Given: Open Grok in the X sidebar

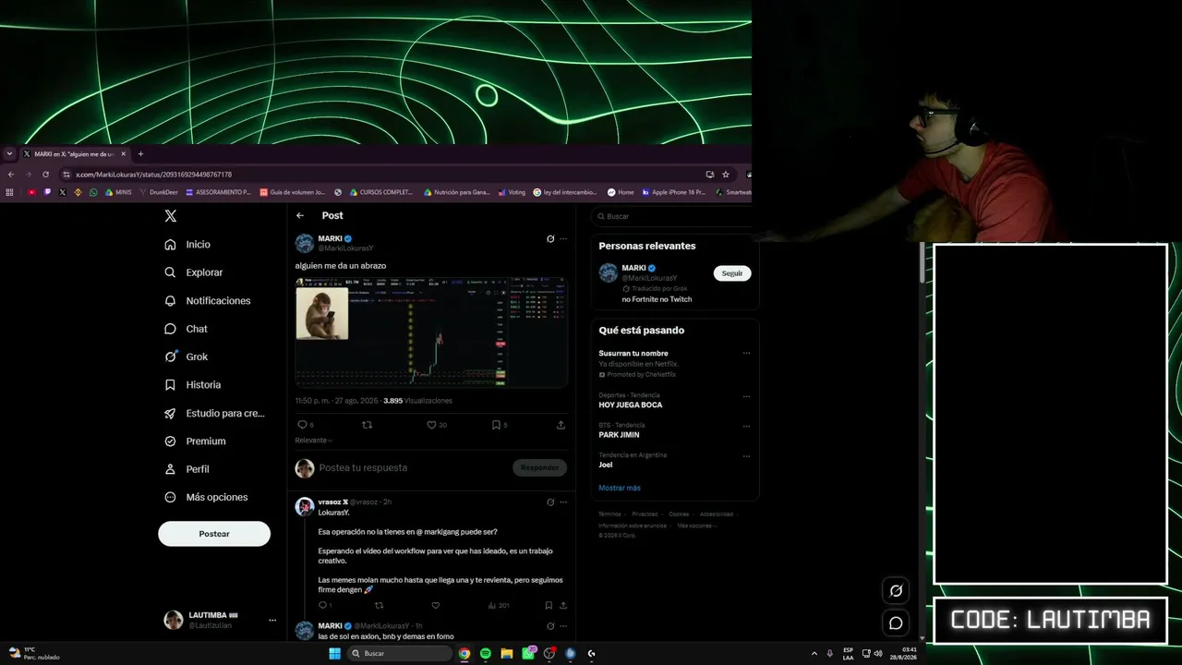Looking at the screenshot, I should click(186, 357).
